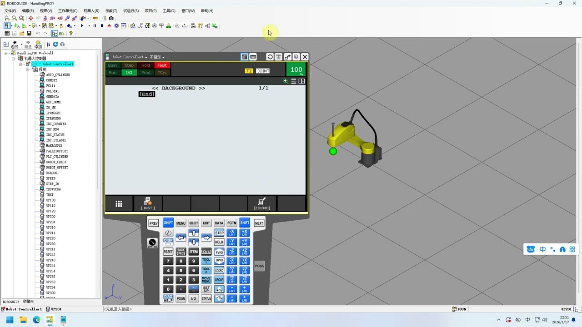Click the blue circled X fault reset icon

coord(116,26)
